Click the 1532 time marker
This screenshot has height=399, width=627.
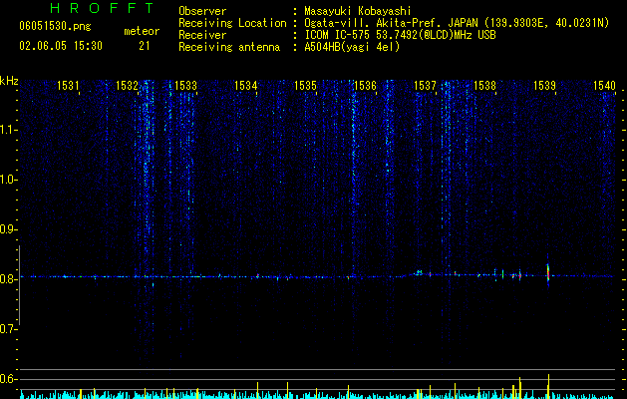127,85
